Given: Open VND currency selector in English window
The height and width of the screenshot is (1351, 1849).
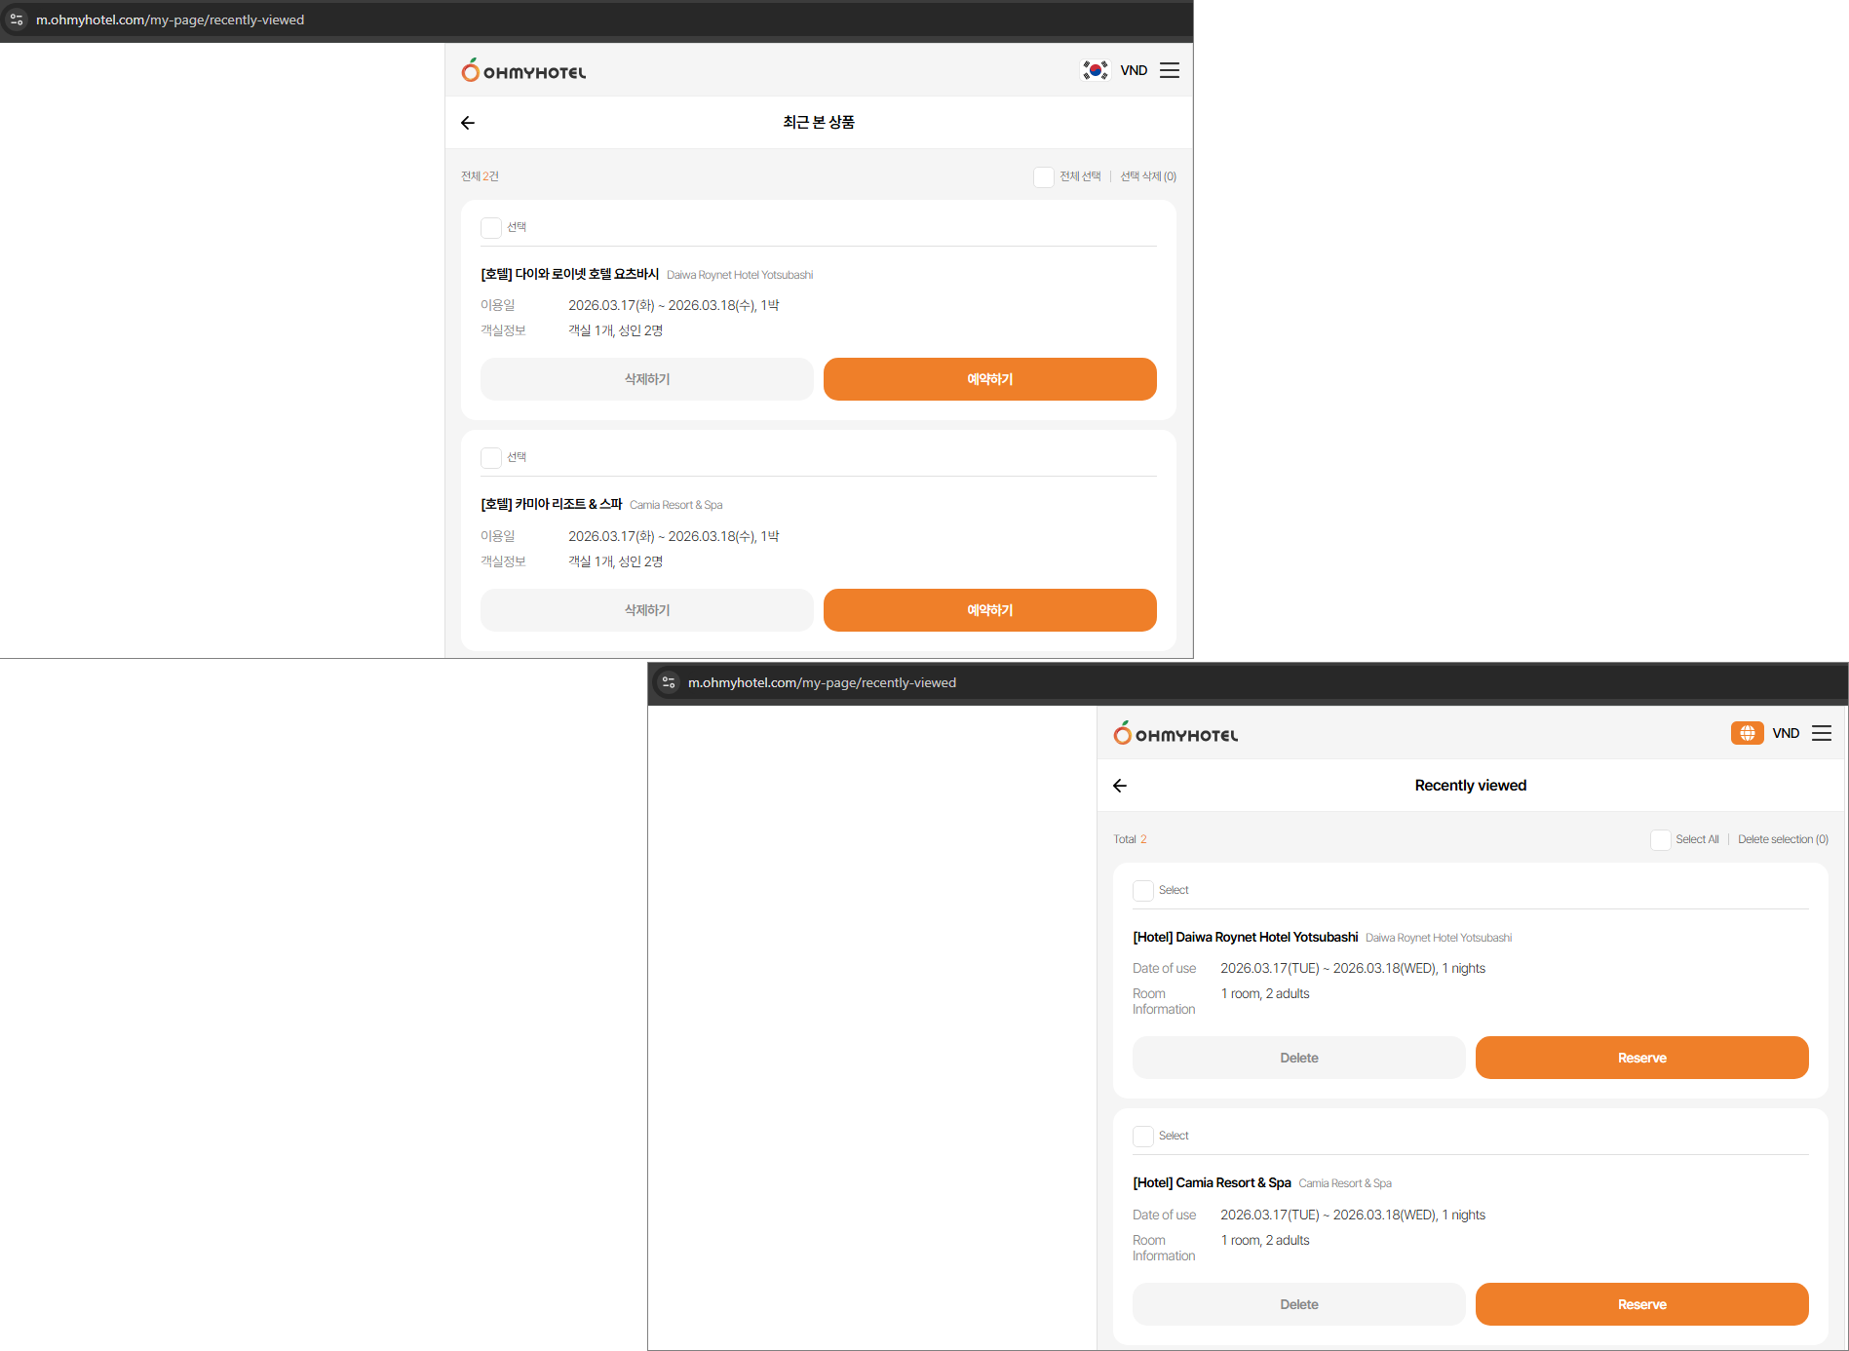Looking at the screenshot, I should tap(1786, 733).
